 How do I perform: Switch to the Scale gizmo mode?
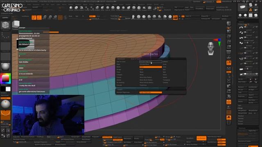pos(50,17)
